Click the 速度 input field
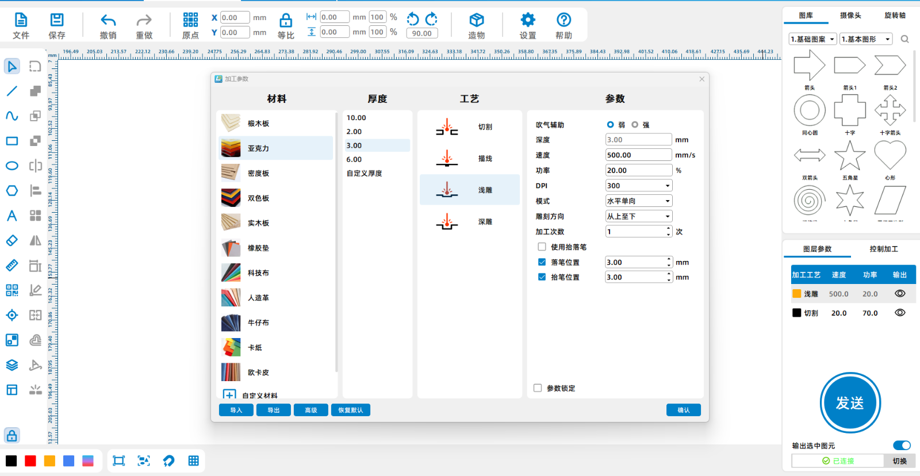The image size is (920, 476). tap(638, 155)
